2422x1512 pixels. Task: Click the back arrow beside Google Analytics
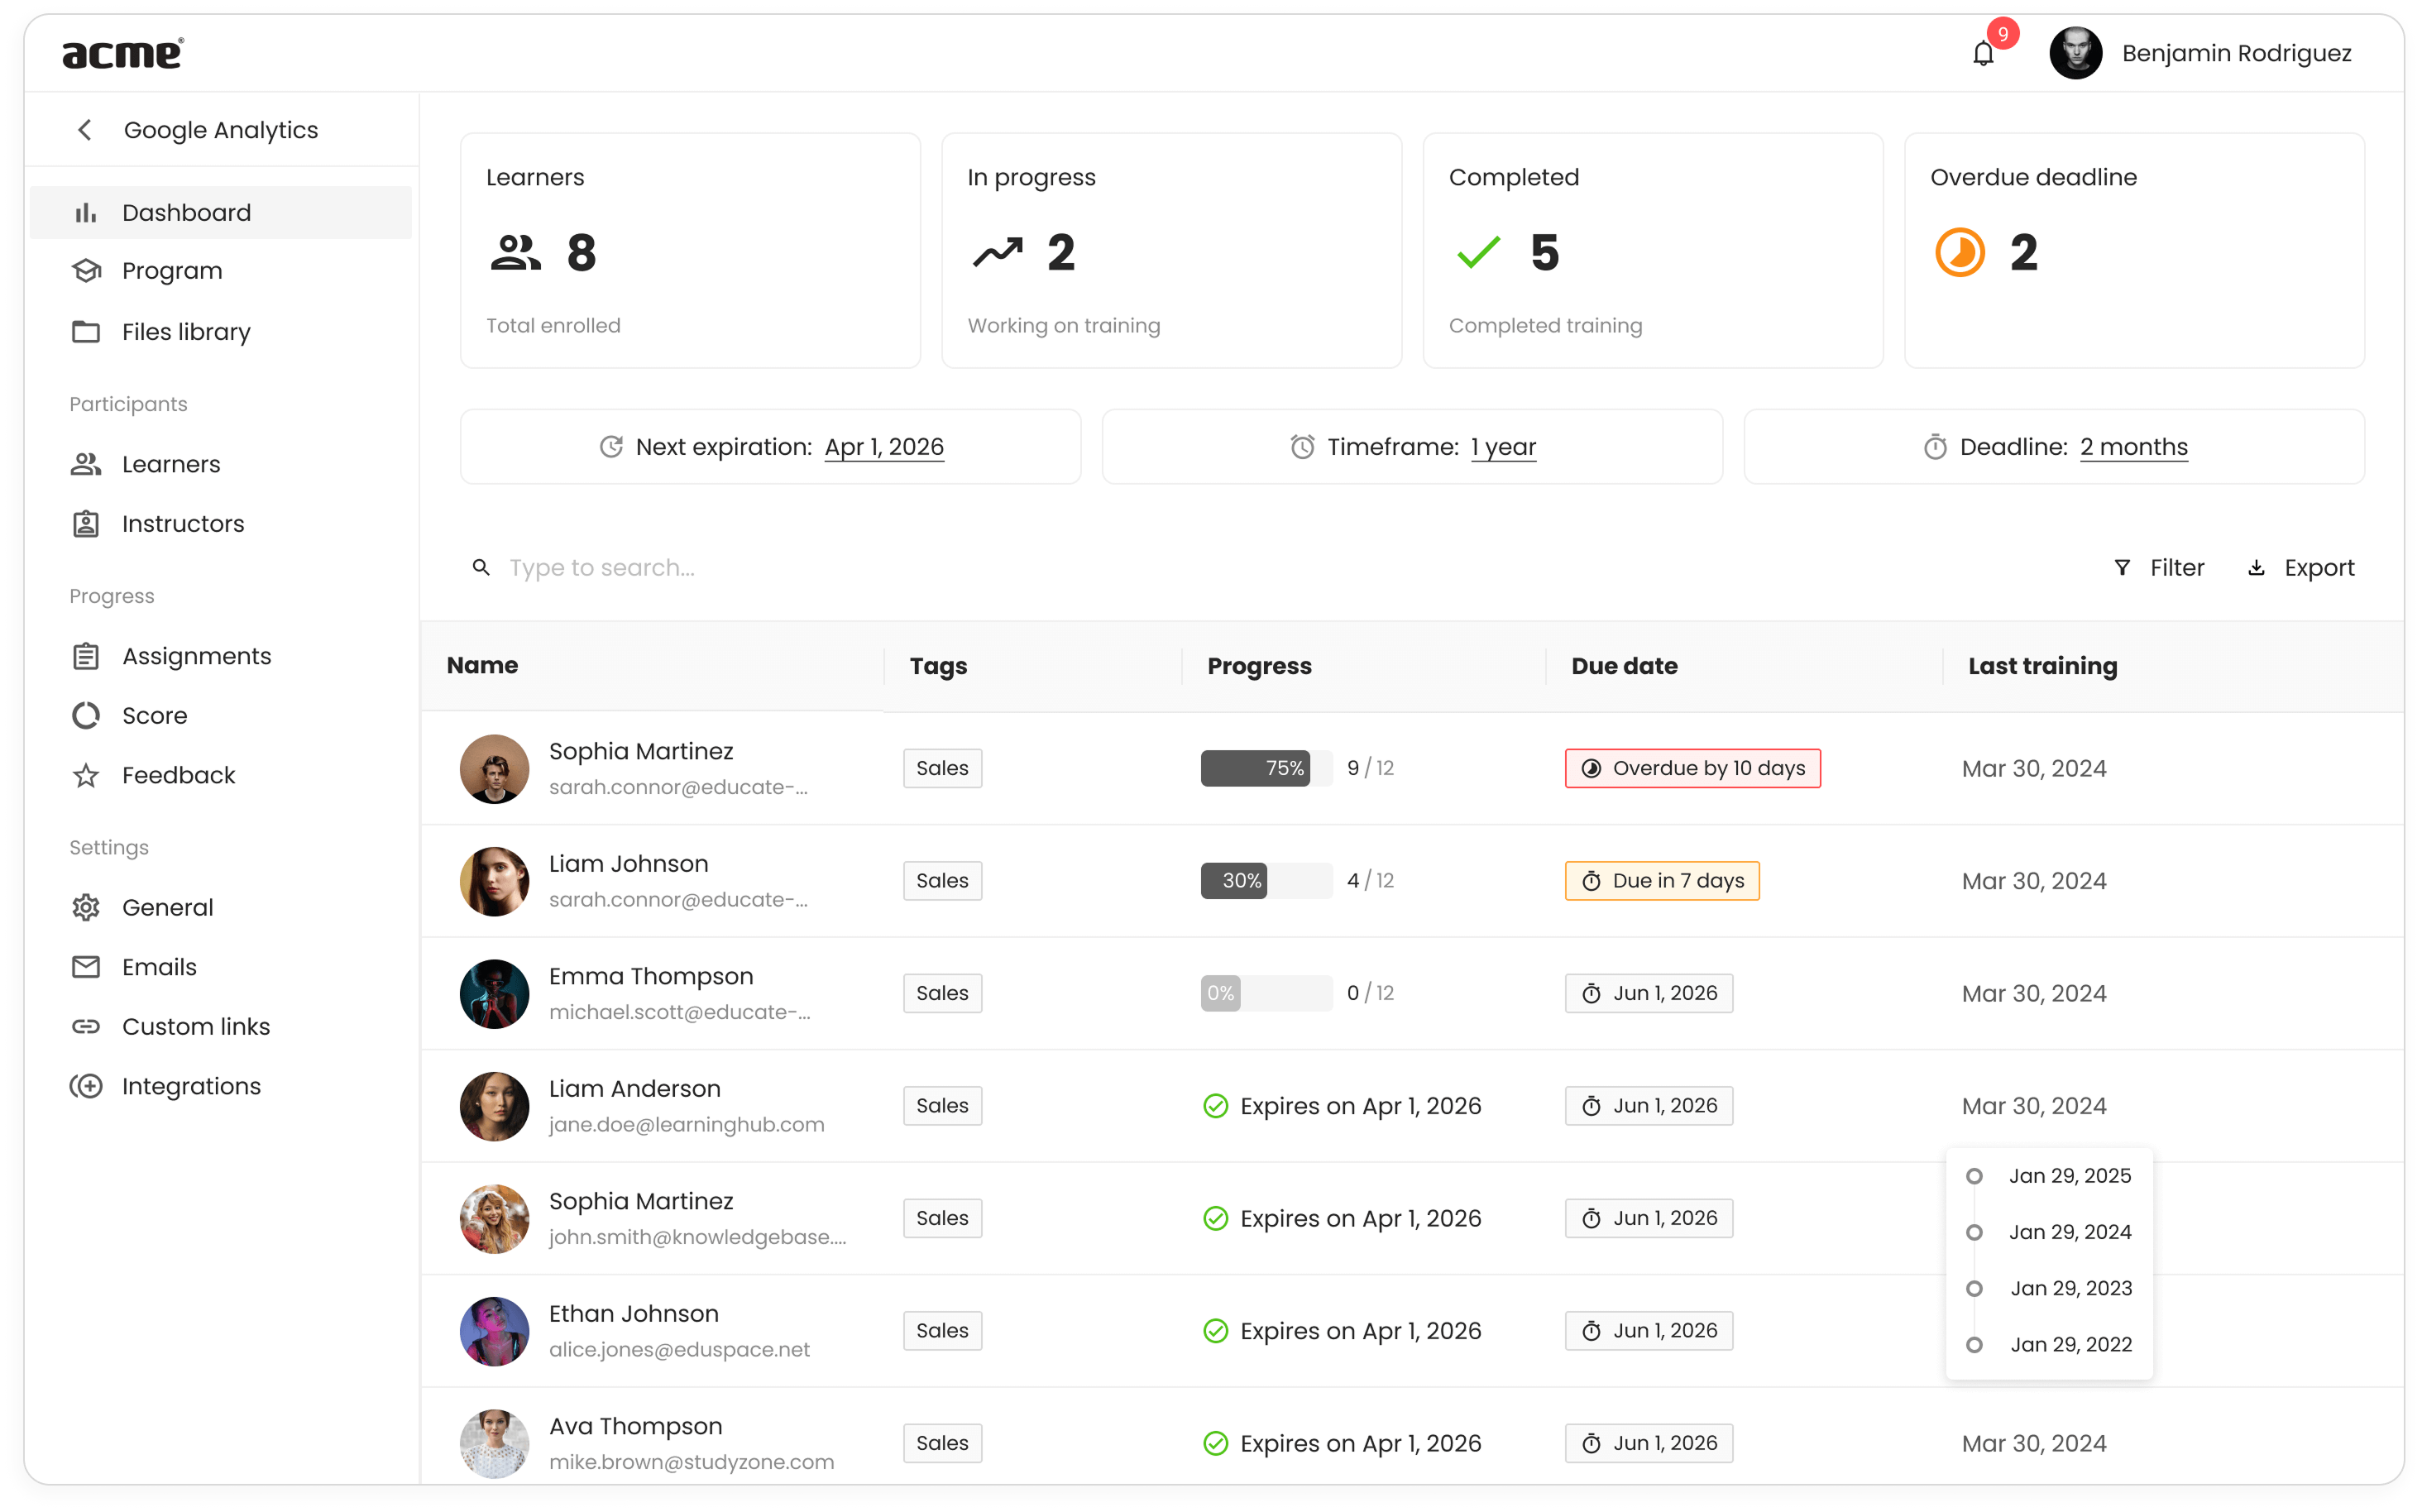85,130
